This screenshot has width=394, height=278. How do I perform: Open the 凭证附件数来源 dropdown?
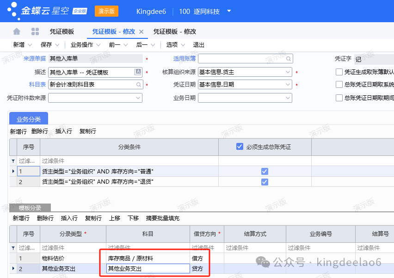coord(138,98)
